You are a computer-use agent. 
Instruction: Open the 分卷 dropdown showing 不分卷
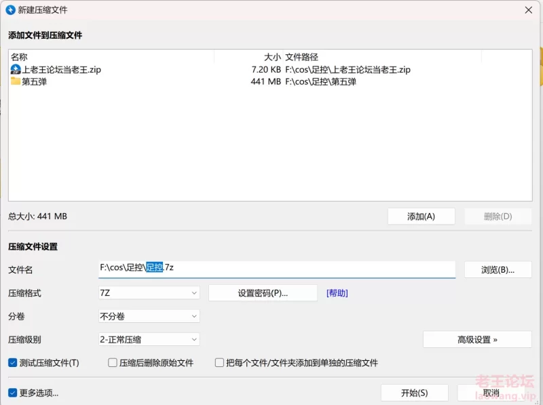(148, 315)
